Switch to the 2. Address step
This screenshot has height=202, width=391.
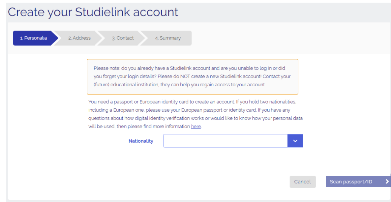[x=79, y=38]
